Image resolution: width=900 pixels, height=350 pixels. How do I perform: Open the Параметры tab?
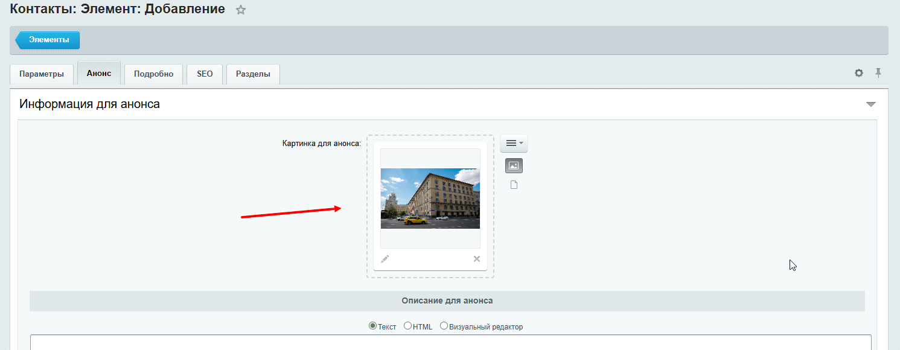[41, 74]
